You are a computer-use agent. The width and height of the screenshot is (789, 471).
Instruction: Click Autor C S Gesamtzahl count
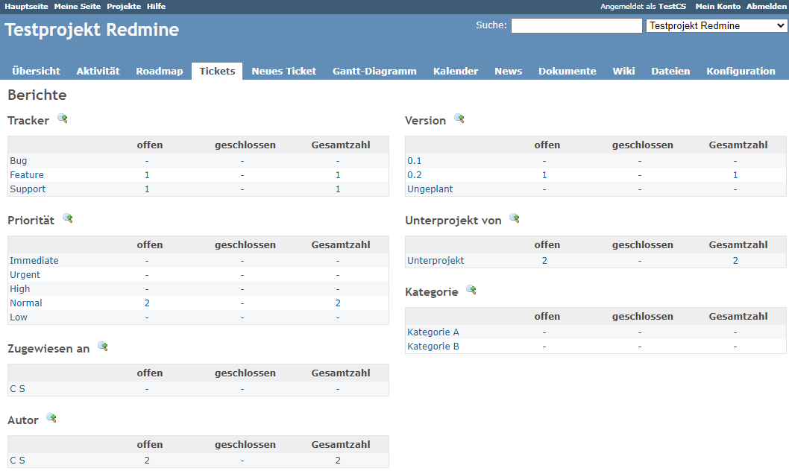point(338,460)
